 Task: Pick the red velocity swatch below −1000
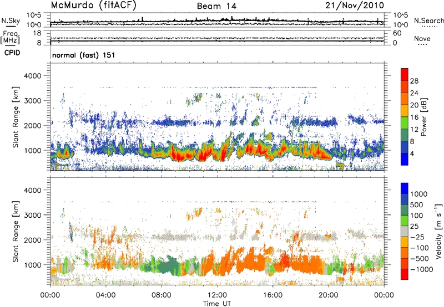(x=405, y=274)
